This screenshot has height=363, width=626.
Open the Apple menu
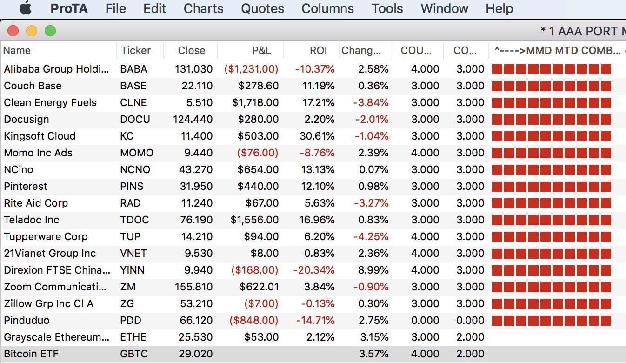[26, 8]
